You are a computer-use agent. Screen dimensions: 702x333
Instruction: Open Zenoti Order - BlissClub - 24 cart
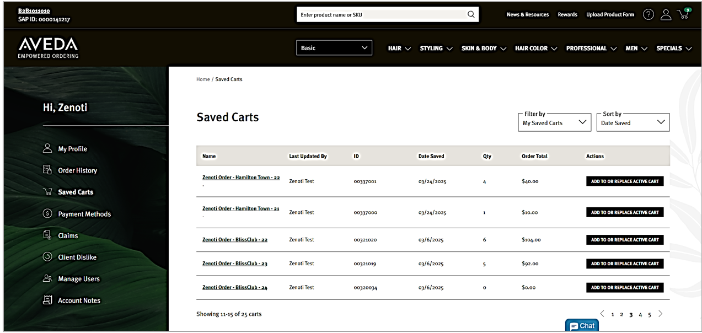click(235, 287)
